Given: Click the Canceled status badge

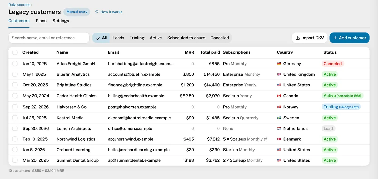Looking at the screenshot, I should [333, 64].
